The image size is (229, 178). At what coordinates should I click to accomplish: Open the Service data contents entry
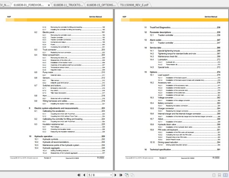coord(182,47)
